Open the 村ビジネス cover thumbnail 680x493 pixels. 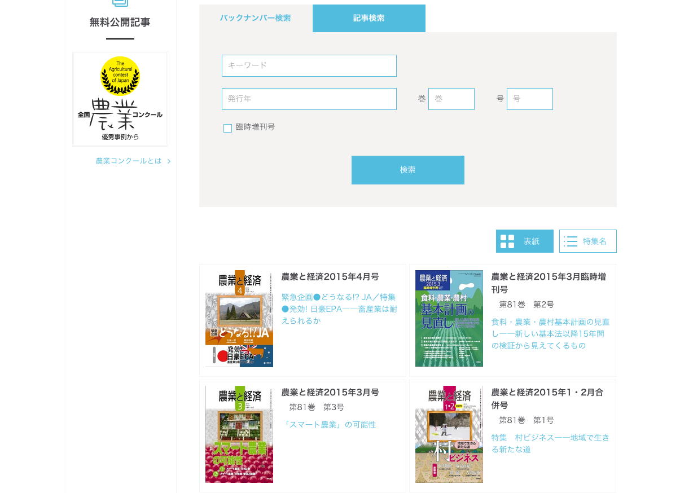[x=449, y=434]
